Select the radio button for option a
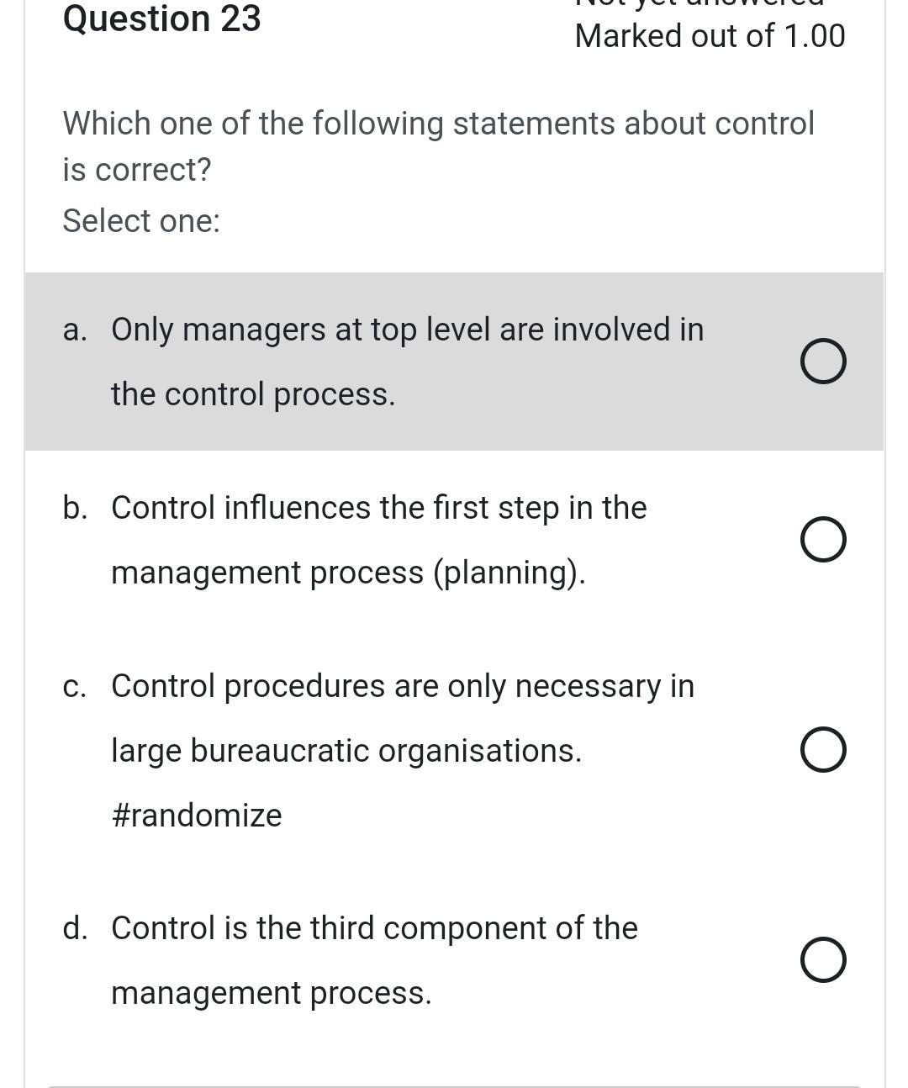The image size is (908, 1088). (823, 361)
